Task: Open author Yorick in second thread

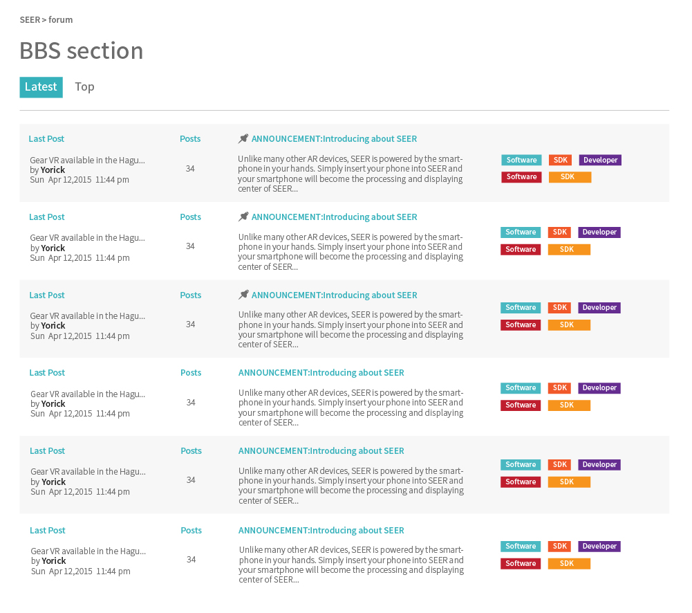Action: (53, 248)
